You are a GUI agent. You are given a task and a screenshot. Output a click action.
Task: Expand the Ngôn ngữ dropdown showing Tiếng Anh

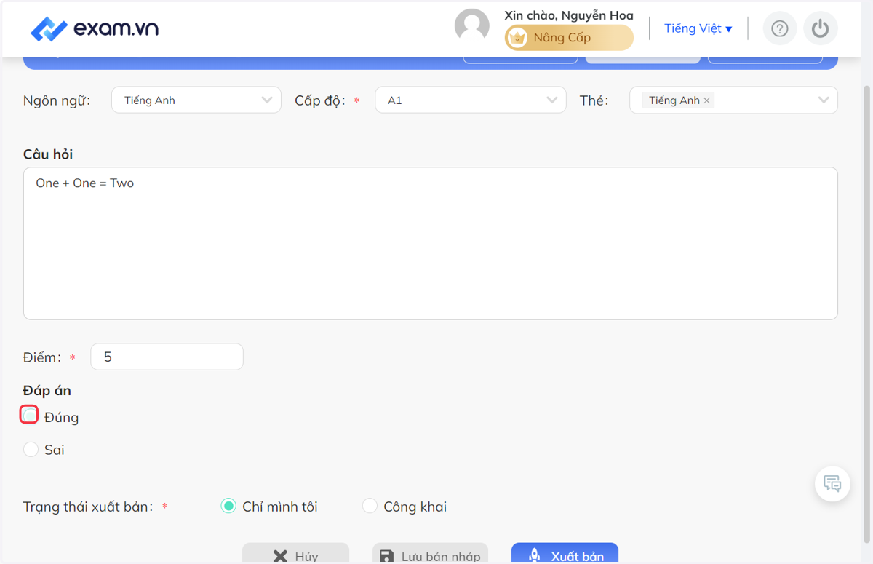[196, 100]
